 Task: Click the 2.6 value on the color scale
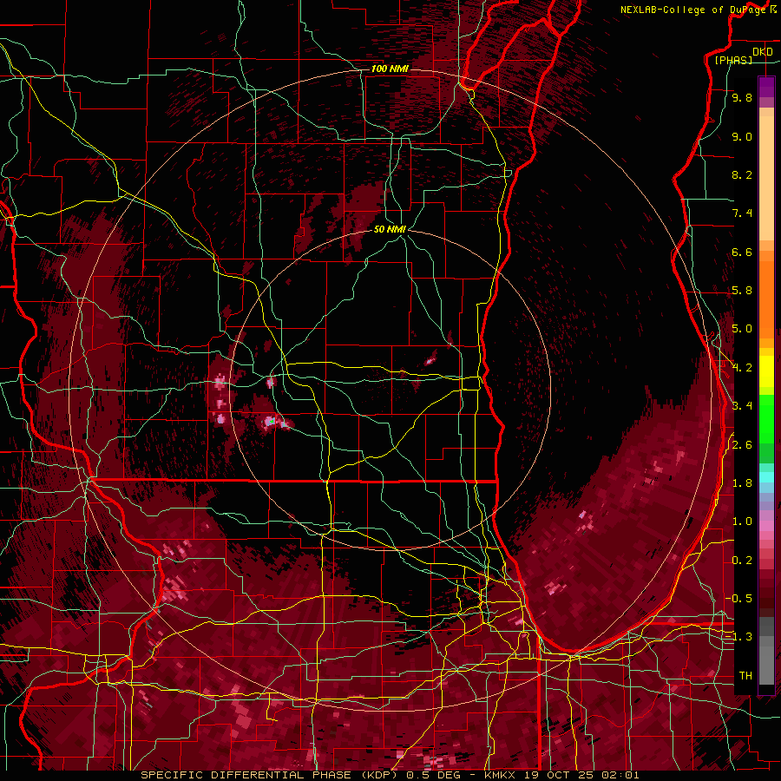(x=742, y=445)
